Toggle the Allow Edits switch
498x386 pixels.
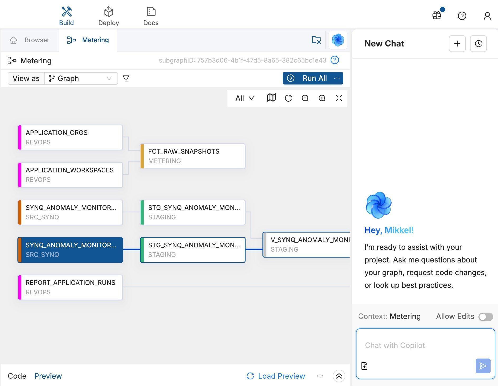pos(486,317)
